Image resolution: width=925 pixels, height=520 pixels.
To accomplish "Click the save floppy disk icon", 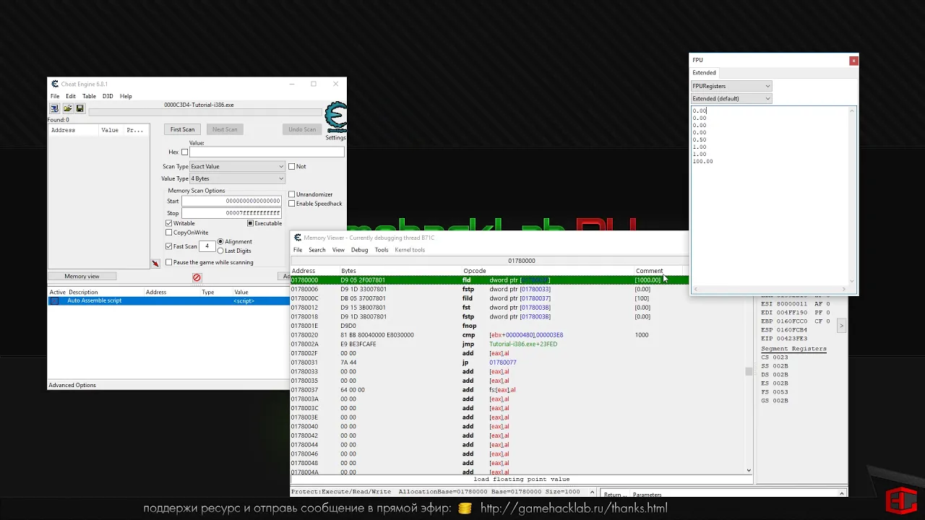I will (x=79, y=108).
